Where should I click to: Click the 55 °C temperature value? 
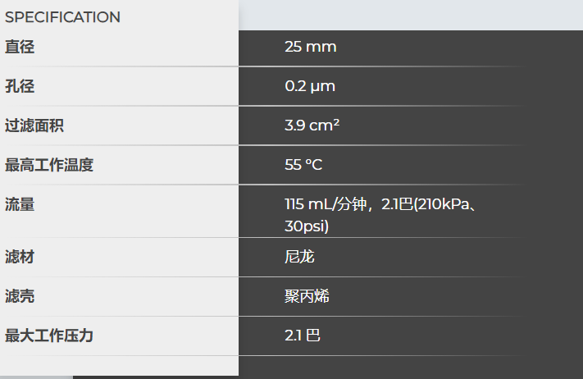pyautogui.click(x=303, y=165)
